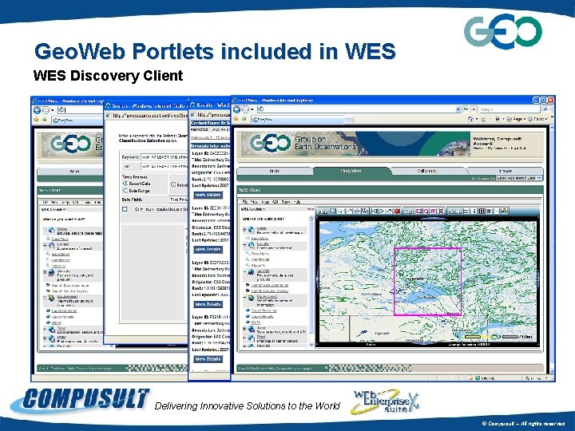Screen dimensions: 575x431
Task: Click Coordinates link in front assistant
Action: point(260,259)
